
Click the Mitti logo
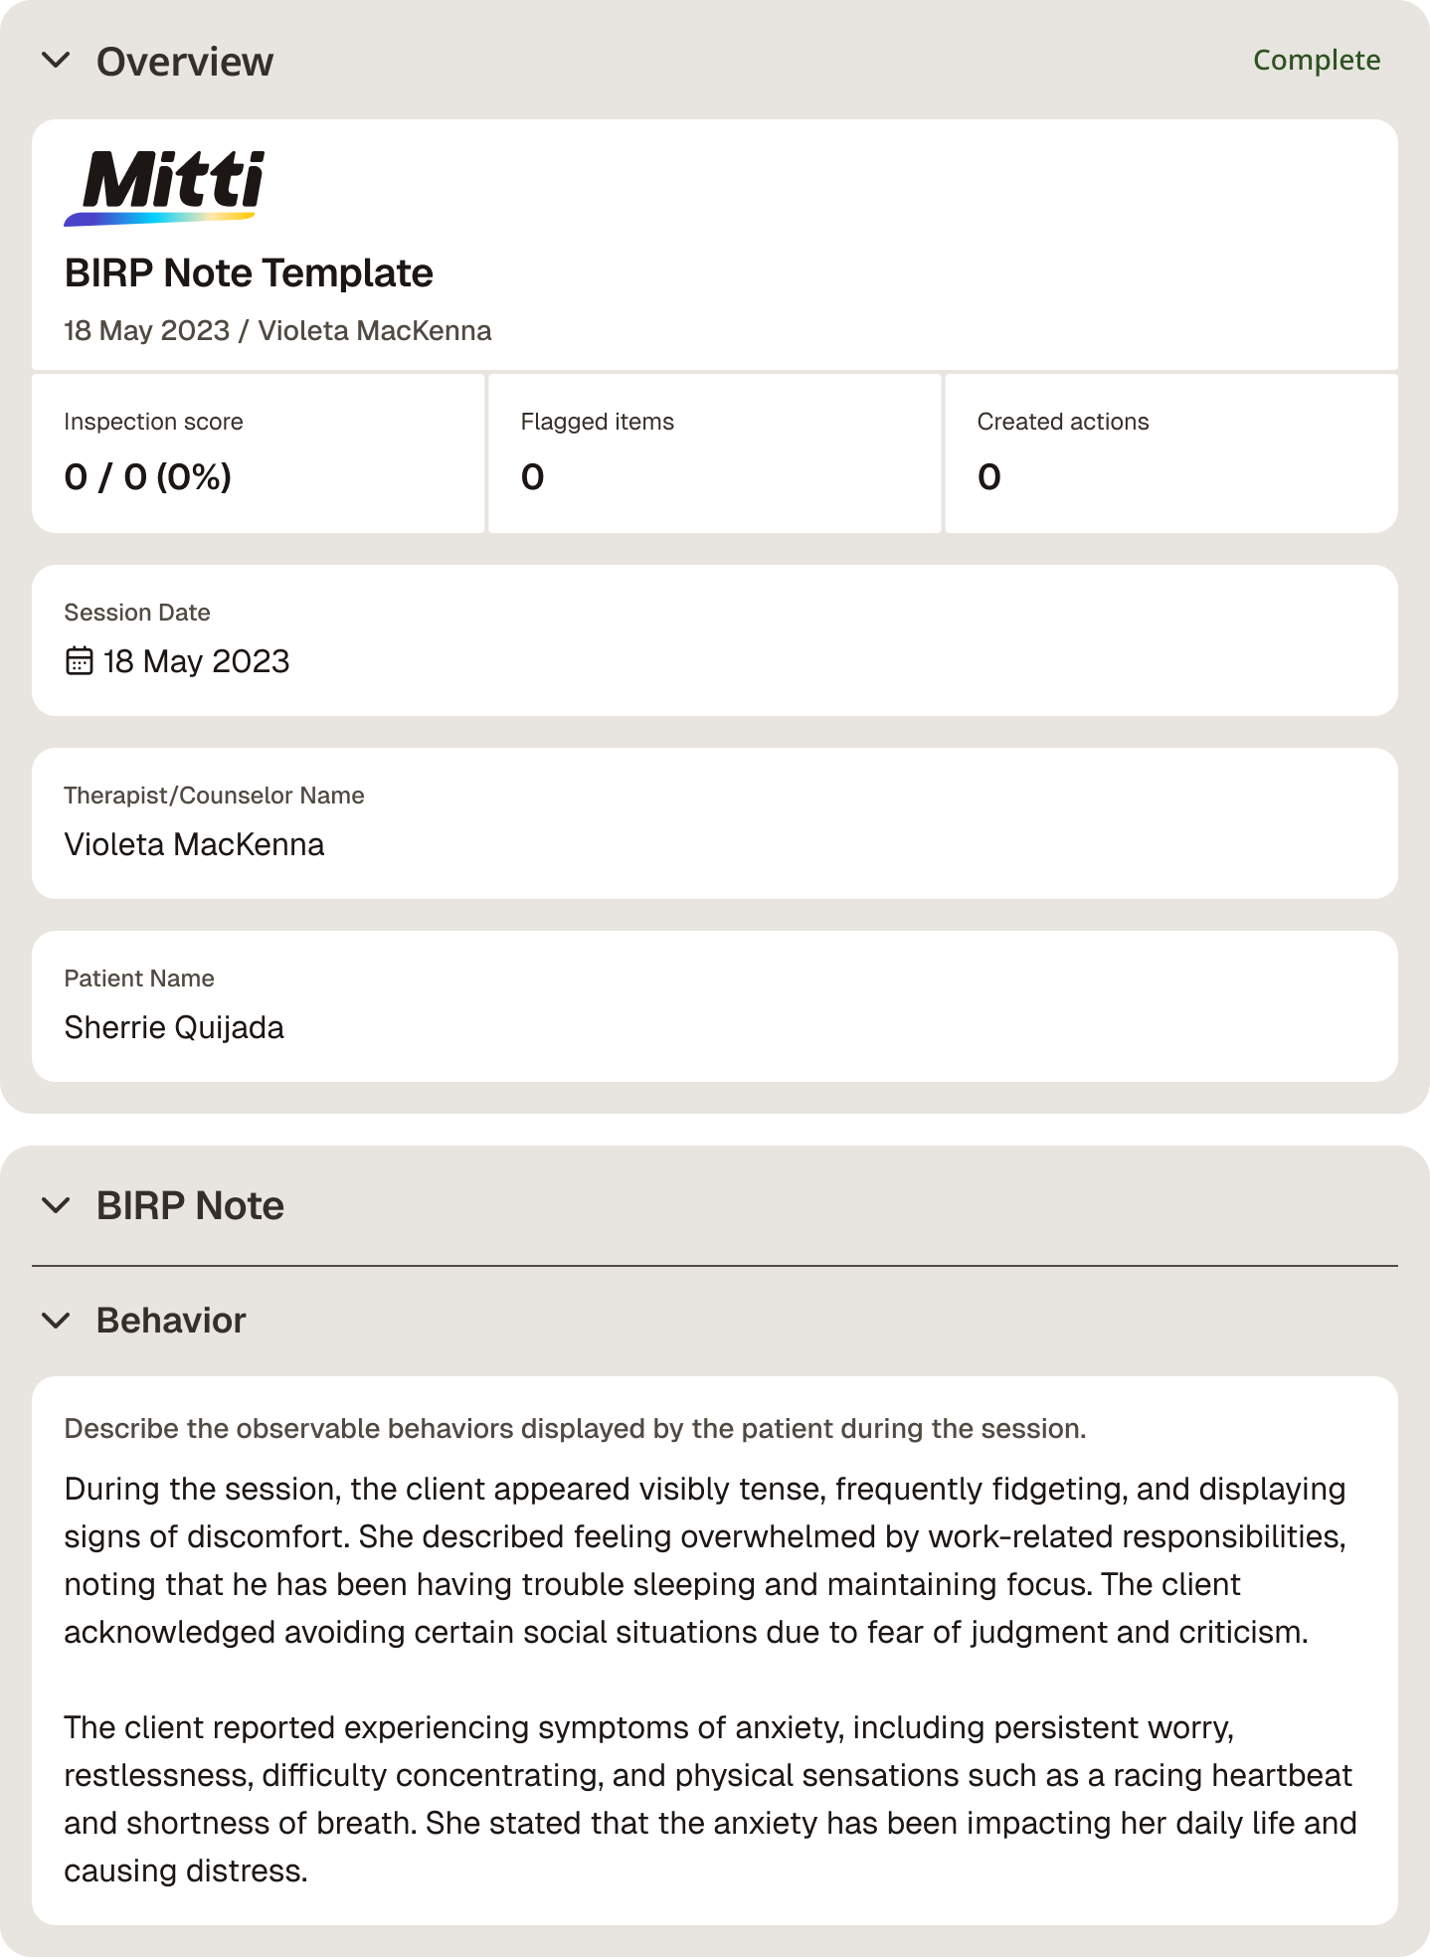coord(165,188)
